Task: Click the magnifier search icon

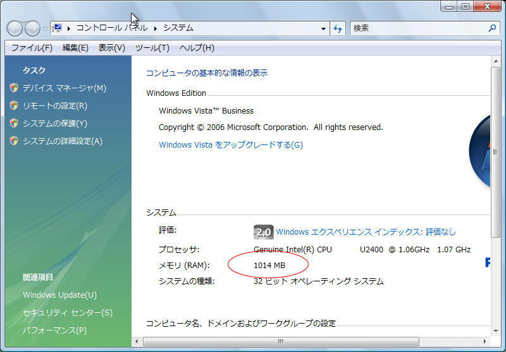Action: coord(493,28)
